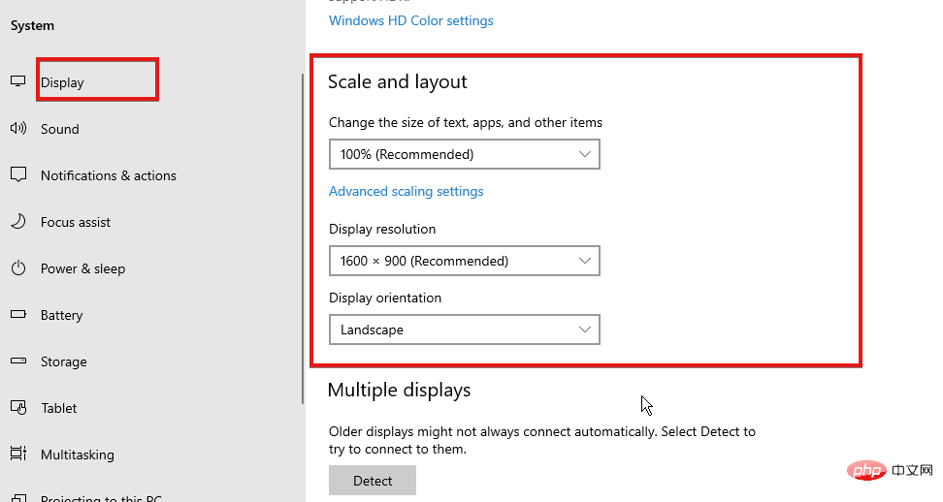Viewport: 943px width, 502px height.
Task: Open the Display resolution dropdown
Action: coord(465,261)
